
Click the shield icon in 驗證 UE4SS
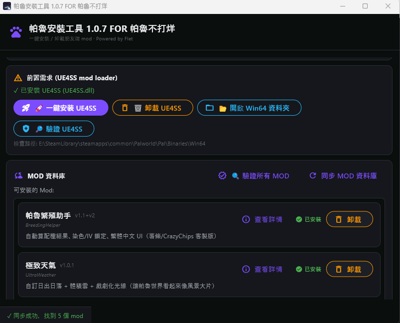(x=26, y=129)
